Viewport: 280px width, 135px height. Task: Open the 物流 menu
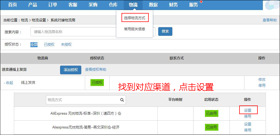tap(133, 5)
